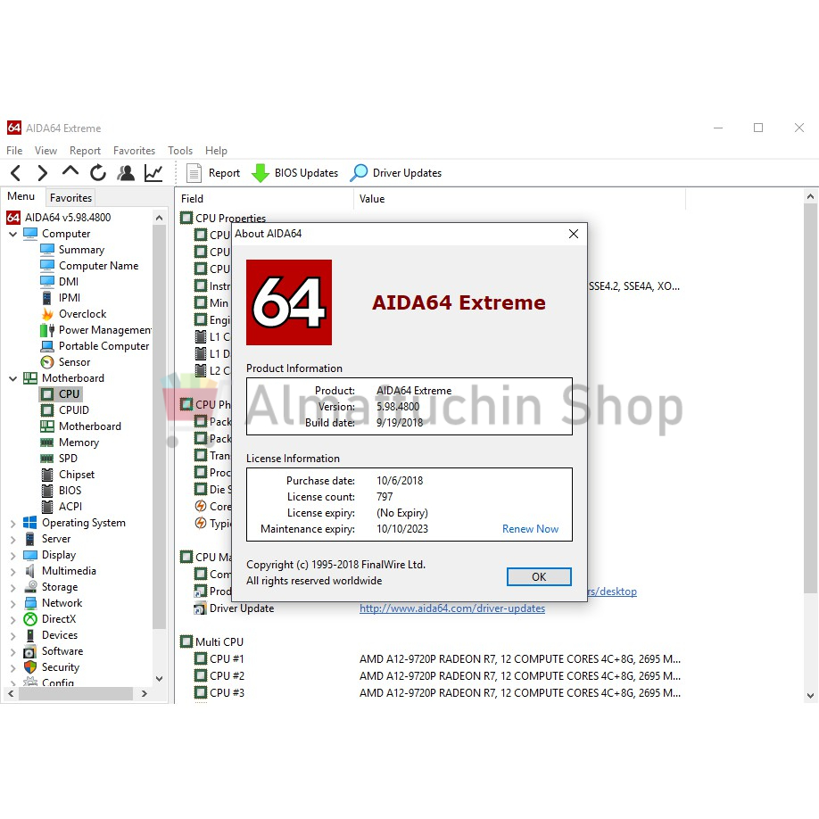819x819 pixels.
Task: Select the Sensor gauge icon in tree
Action: coord(47,362)
